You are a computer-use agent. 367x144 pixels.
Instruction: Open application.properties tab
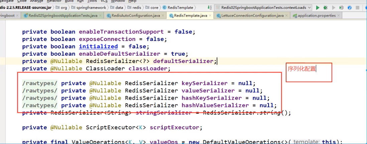pos(316,16)
